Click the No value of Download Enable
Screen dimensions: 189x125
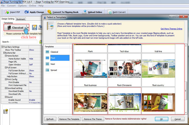(x=30, y=91)
